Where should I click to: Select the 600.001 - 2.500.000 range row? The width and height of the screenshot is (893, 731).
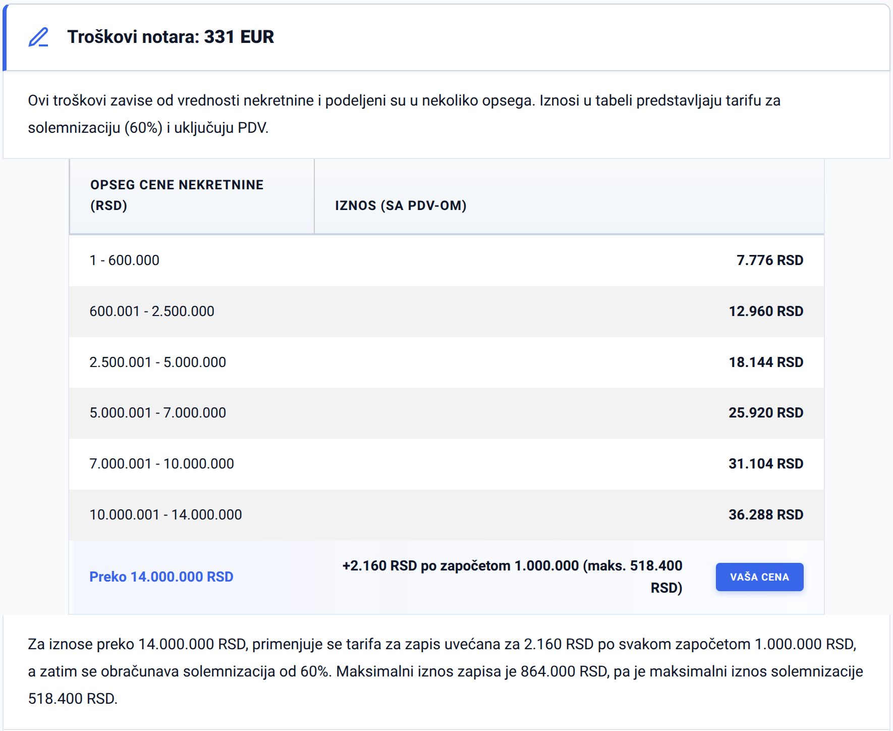(x=446, y=311)
